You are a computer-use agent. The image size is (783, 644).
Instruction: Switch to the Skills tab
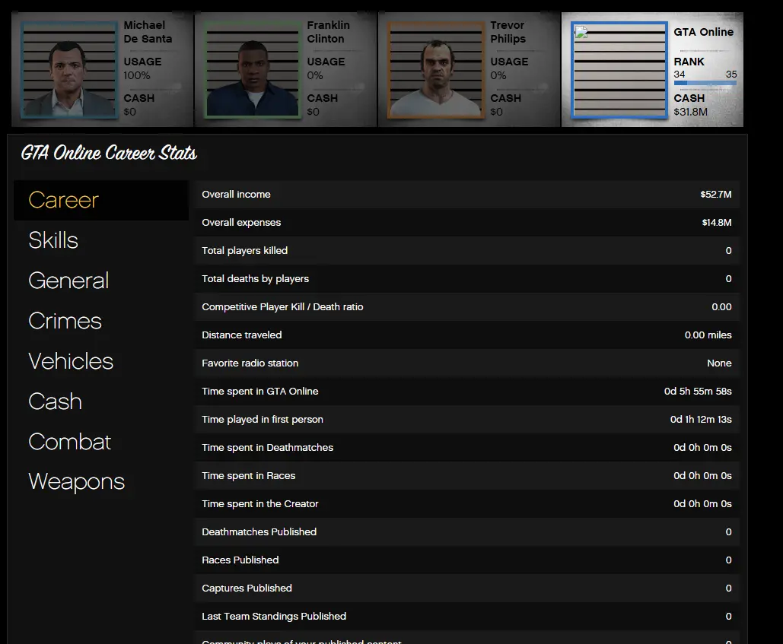[53, 240]
